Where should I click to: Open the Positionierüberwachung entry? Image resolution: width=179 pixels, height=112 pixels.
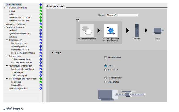click(22, 69)
